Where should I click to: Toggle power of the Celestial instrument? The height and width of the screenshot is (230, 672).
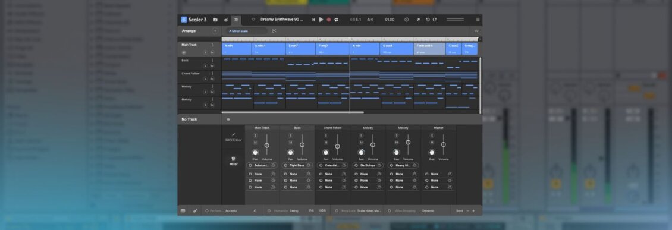point(321,165)
